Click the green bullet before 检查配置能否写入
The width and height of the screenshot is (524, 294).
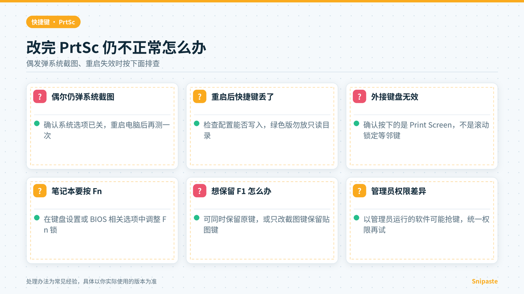click(197, 124)
